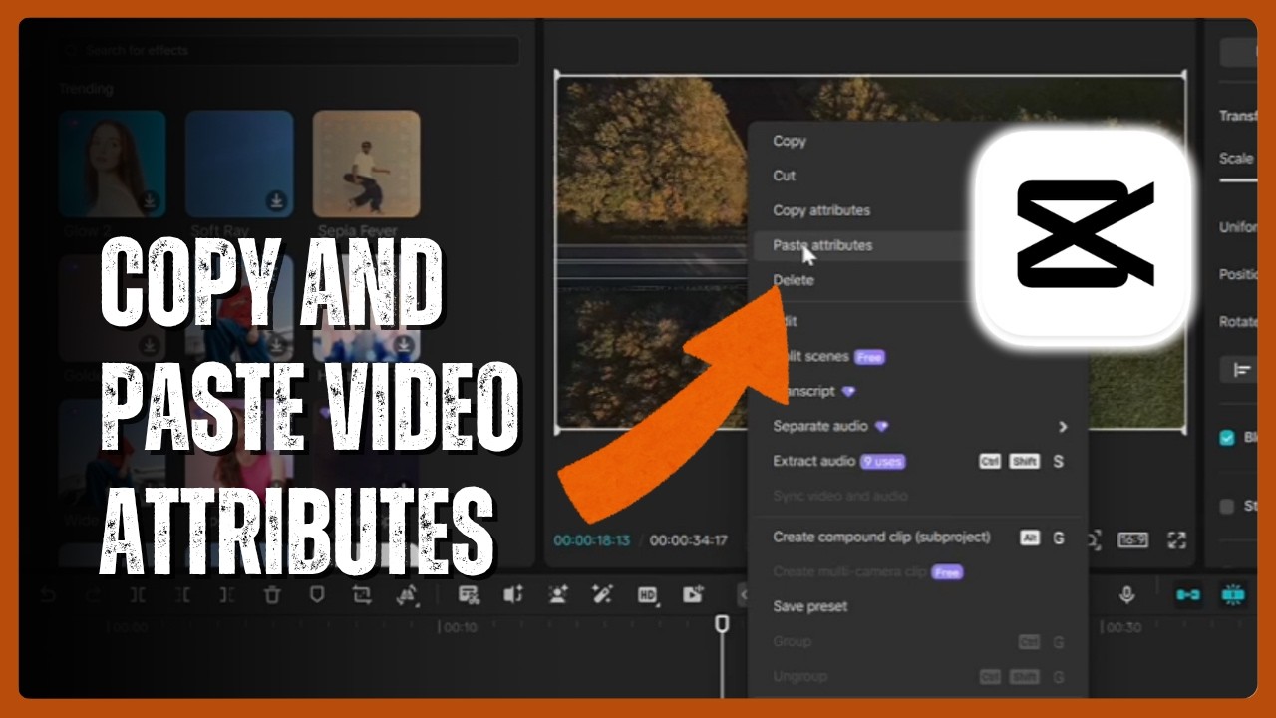Select Paste attributes in context menu

pyautogui.click(x=822, y=245)
